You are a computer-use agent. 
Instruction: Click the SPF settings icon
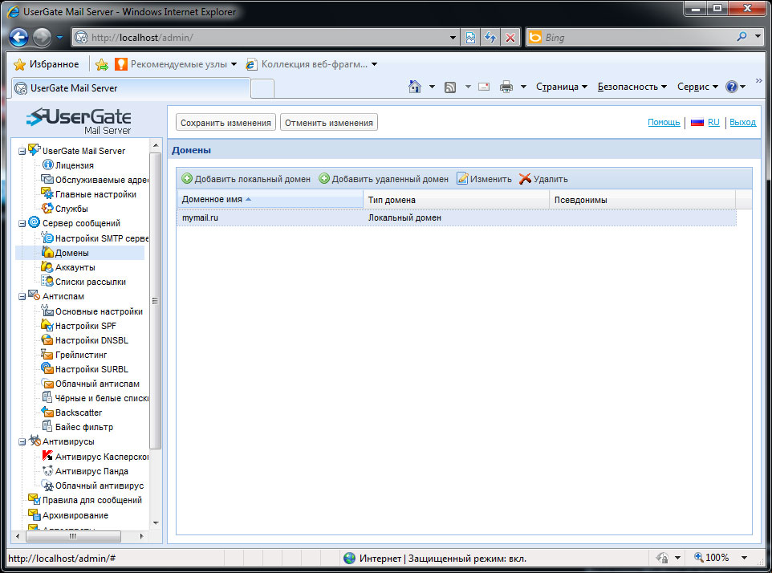pyautogui.click(x=47, y=325)
